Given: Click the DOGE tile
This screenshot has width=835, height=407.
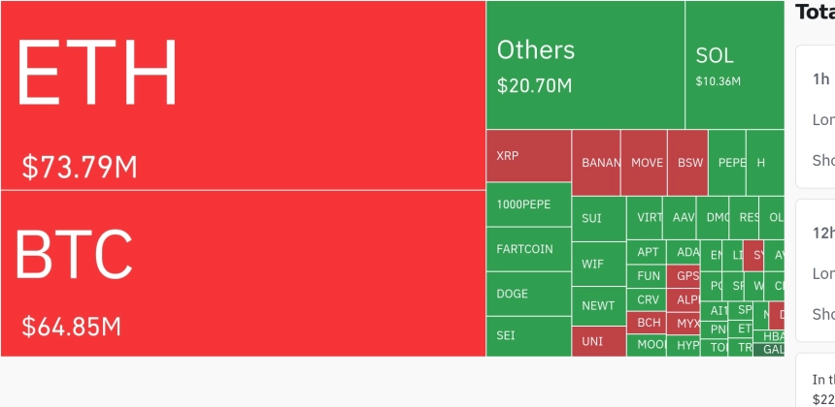Looking at the screenshot, I should click(529, 294).
